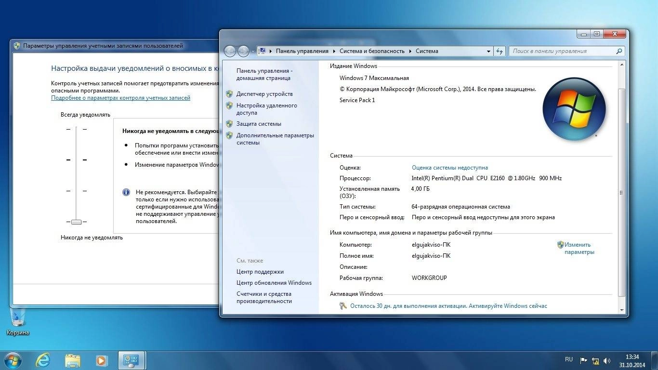Click the blue info icon in UAC window
The height and width of the screenshot is (370, 658).
coord(126,192)
